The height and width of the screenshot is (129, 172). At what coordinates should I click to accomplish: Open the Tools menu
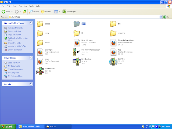31,6
